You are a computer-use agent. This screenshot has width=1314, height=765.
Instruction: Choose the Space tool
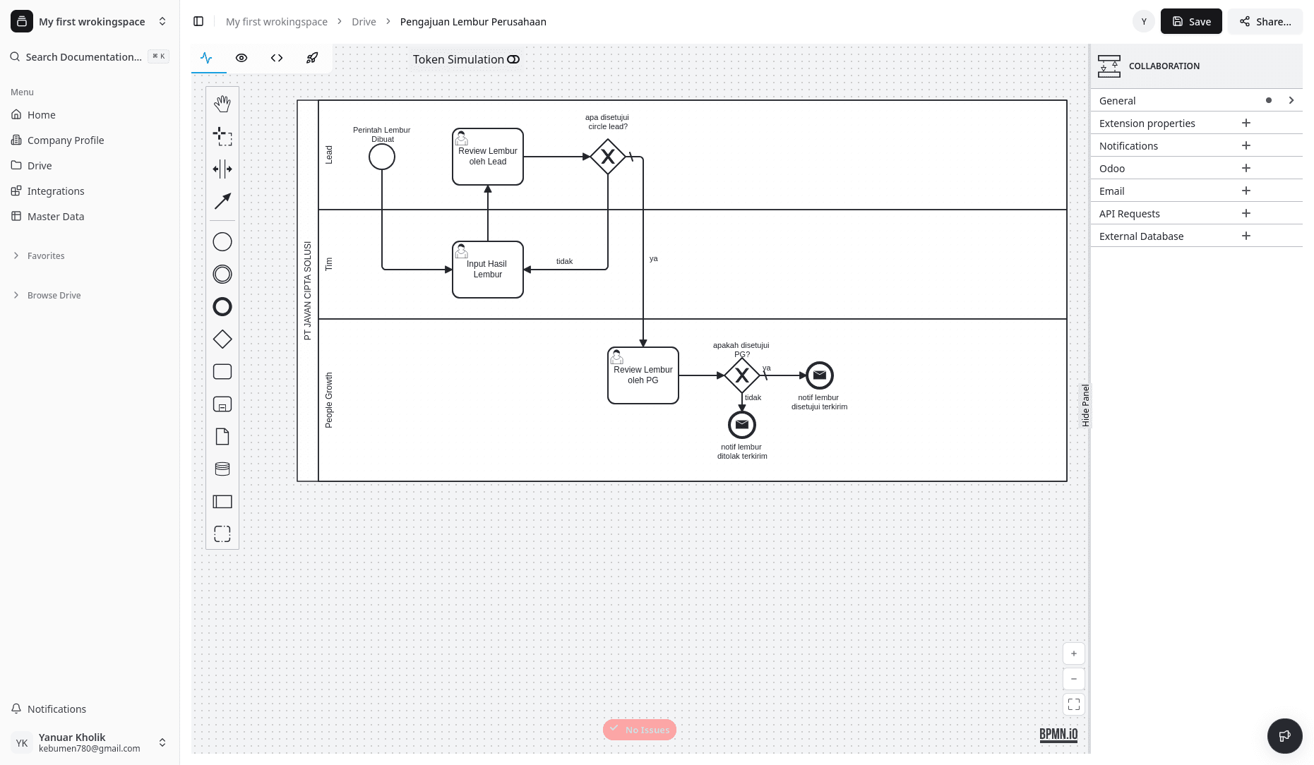coord(222,169)
